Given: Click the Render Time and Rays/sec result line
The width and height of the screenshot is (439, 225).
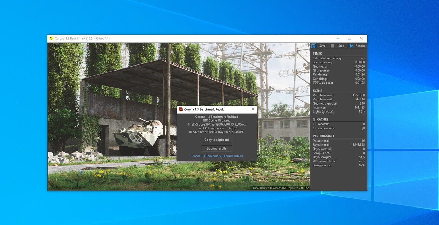Looking at the screenshot, I should pyautogui.click(x=217, y=132).
